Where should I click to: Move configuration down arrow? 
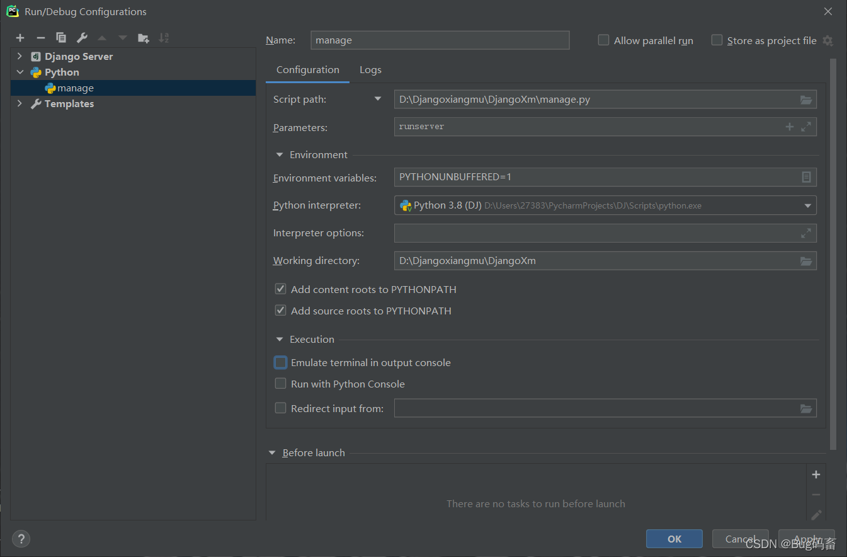pyautogui.click(x=123, y=38)
